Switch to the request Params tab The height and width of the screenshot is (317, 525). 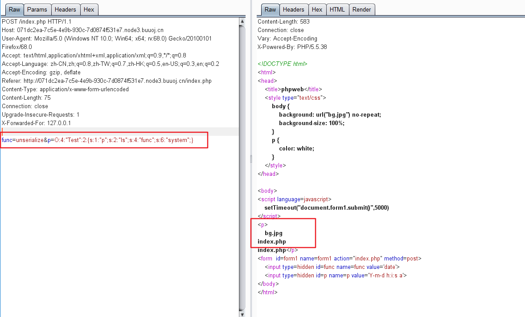[37, 10]
